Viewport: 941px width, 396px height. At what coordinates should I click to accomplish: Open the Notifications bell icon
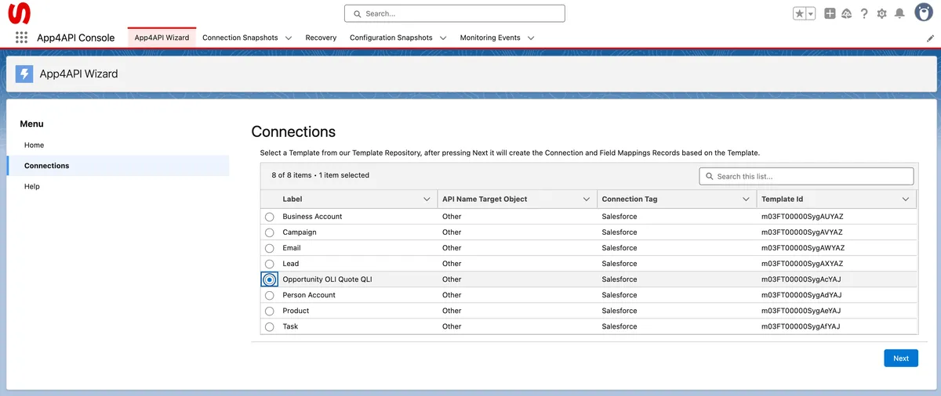899,13
